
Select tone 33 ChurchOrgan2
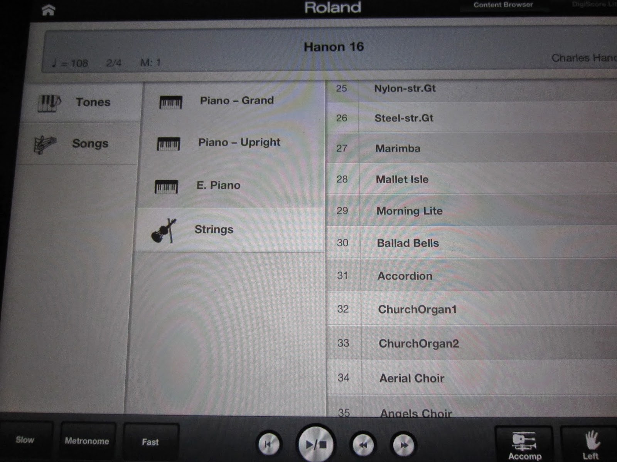[x=472, y=343]
